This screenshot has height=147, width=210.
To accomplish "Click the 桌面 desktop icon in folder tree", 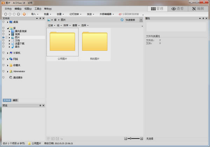I will click(11, 22).
